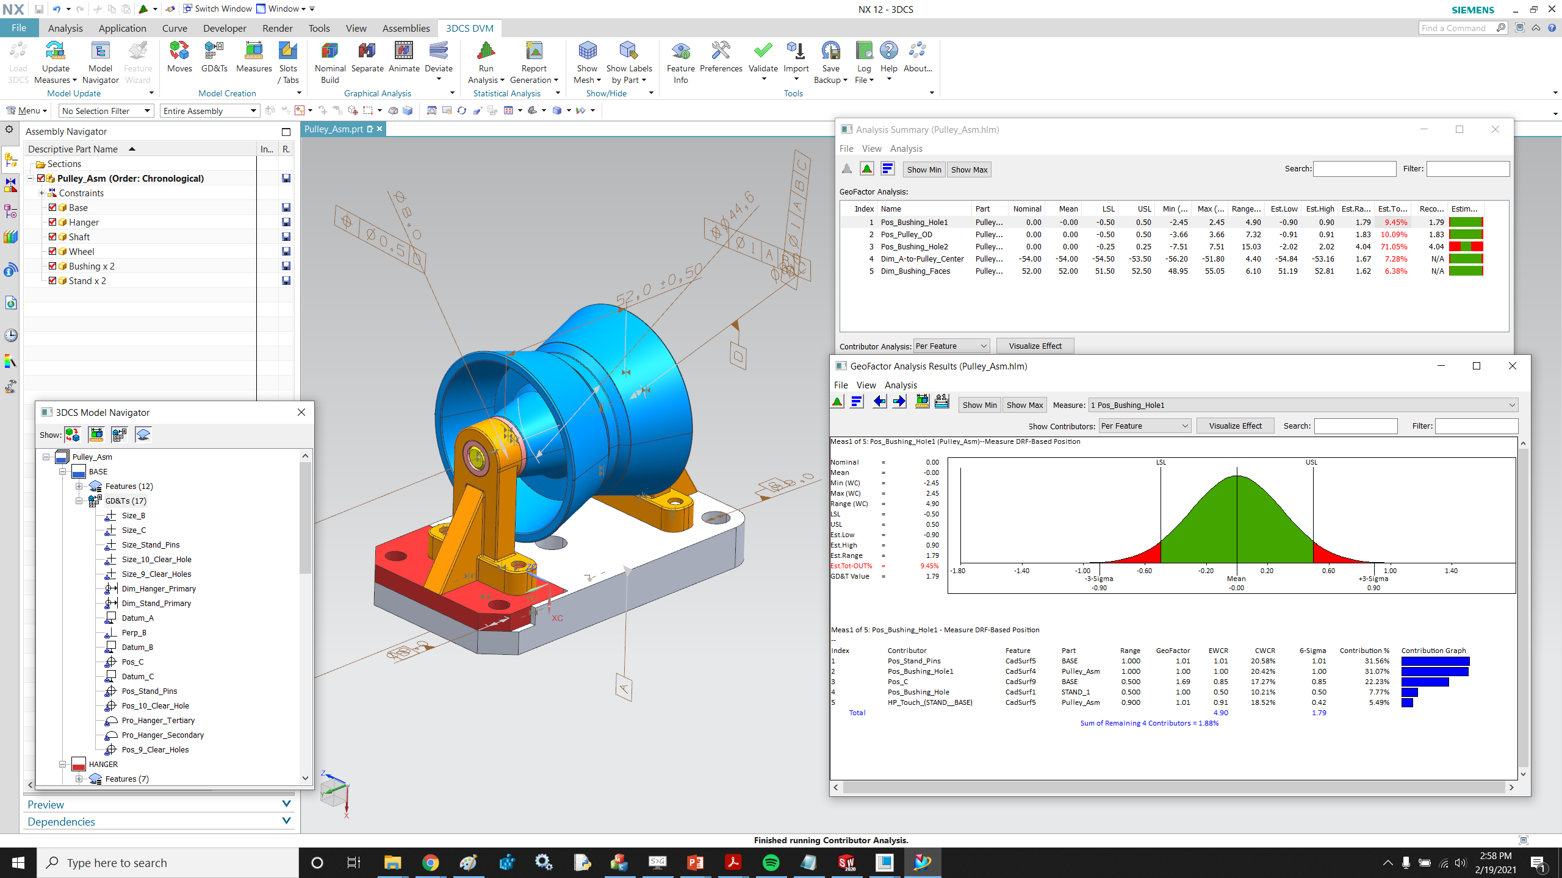Image resolution: width=1562 pixels, height=878 pixels.
Task: Collapse the GD&Ts (17) node in Model Navigator
Action: (x=79, y=501)
